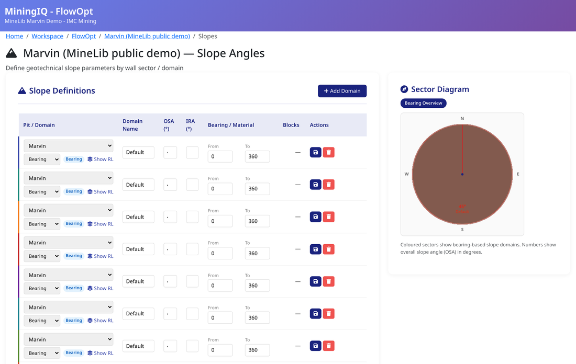
Task: Save the third slope domain row
Action: (316, 217)
